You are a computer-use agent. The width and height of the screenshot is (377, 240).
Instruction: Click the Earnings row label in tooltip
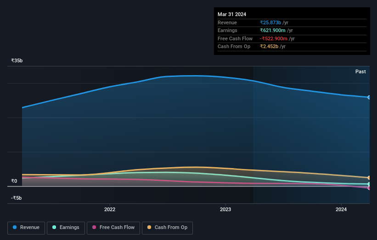(227, 30)
